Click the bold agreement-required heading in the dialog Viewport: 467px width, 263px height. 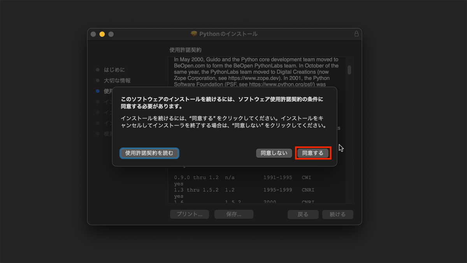(222, 103)
